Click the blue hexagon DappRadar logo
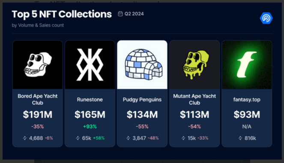The image size is (284, 163). (266, 18)
